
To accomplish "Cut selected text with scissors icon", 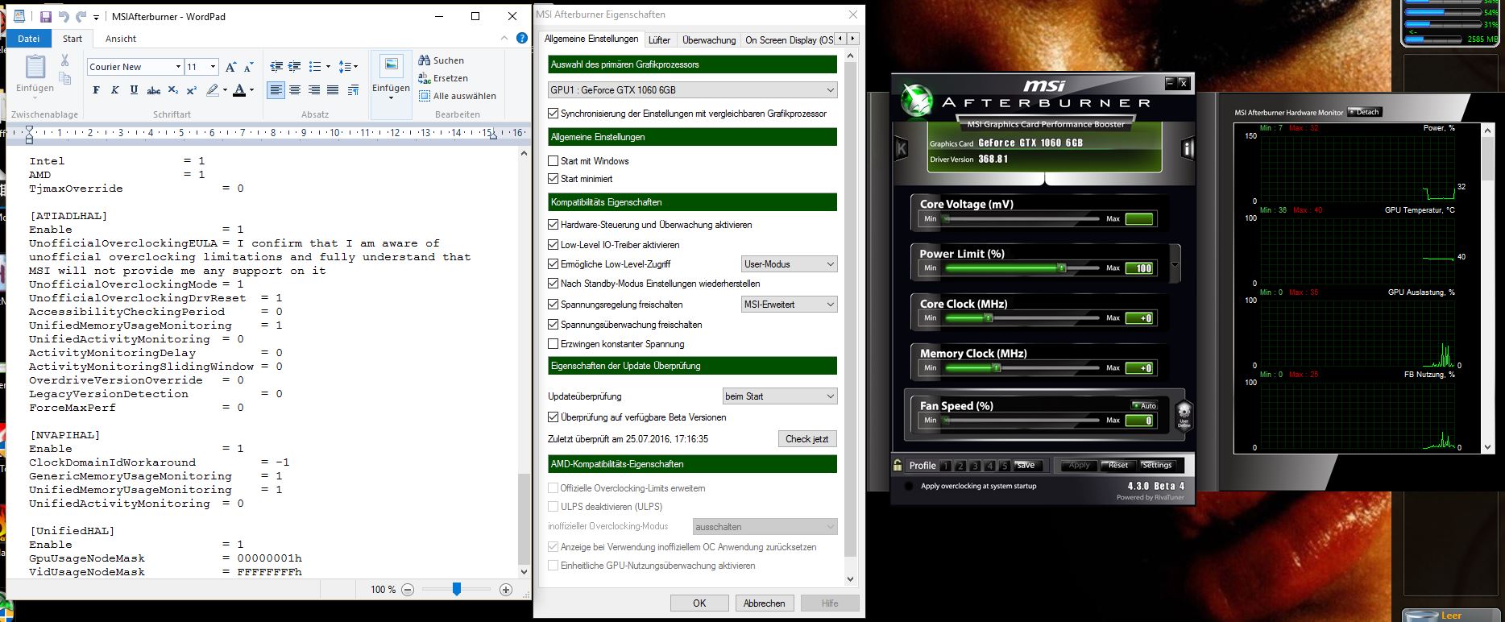I will click(64, 60).
